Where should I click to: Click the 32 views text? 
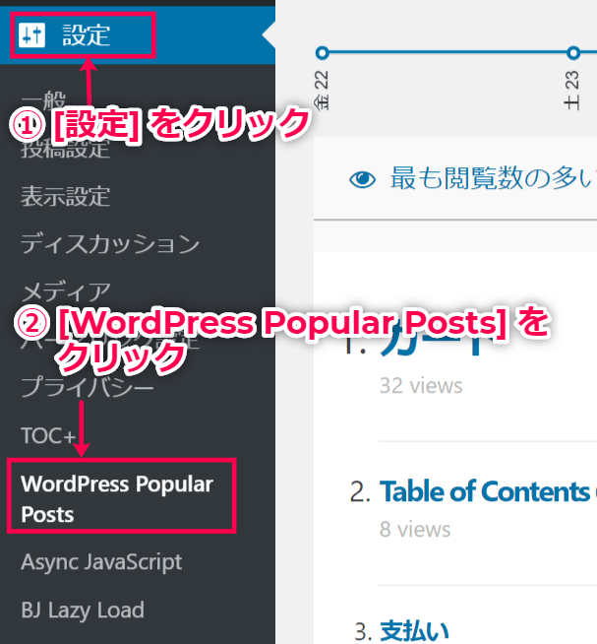tap(421, 386)
